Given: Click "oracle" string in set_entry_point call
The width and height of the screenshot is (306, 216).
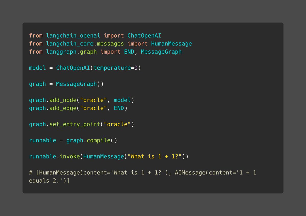Looking at the screenshot, I should coord(117,124).
